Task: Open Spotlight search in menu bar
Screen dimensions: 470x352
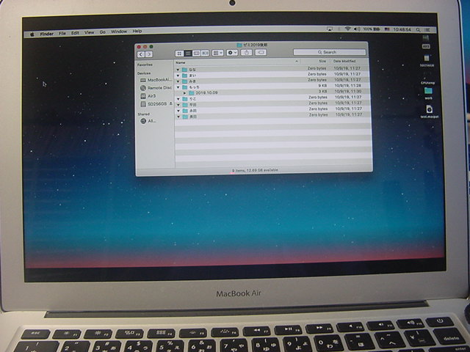Action: tap(418, 30)
